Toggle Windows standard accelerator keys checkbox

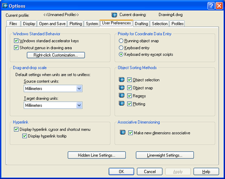(16, 41)
